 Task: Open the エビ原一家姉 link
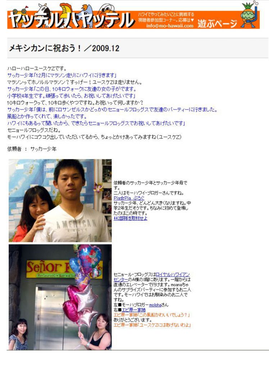pos(133,310)
